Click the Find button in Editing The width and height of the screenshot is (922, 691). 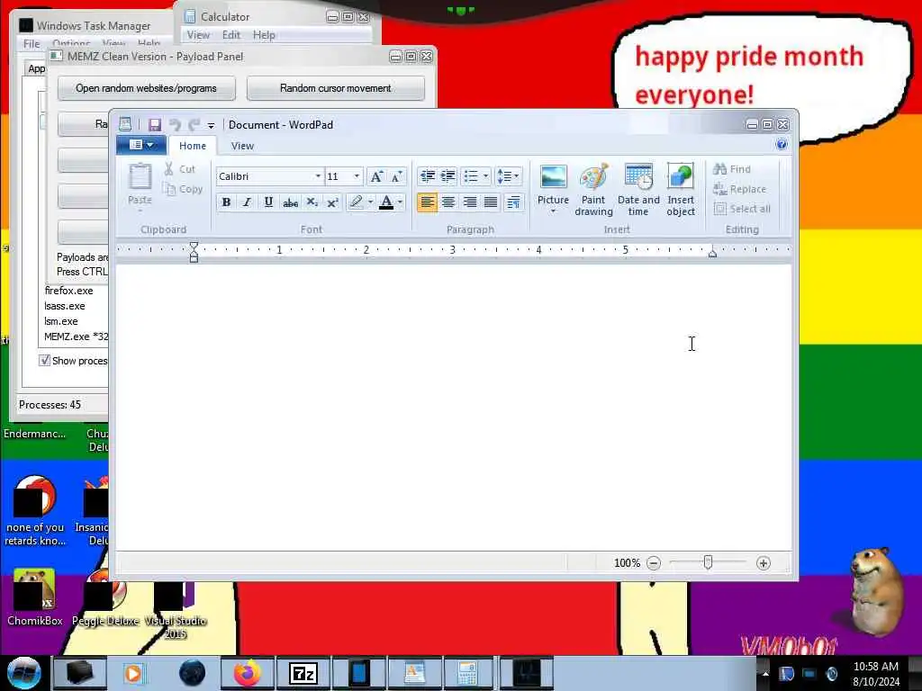(x=732, y=169)
